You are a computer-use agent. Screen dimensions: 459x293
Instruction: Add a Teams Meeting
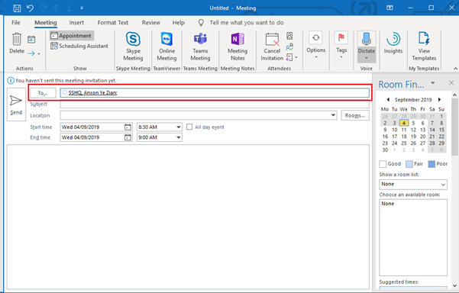point(200,46)
